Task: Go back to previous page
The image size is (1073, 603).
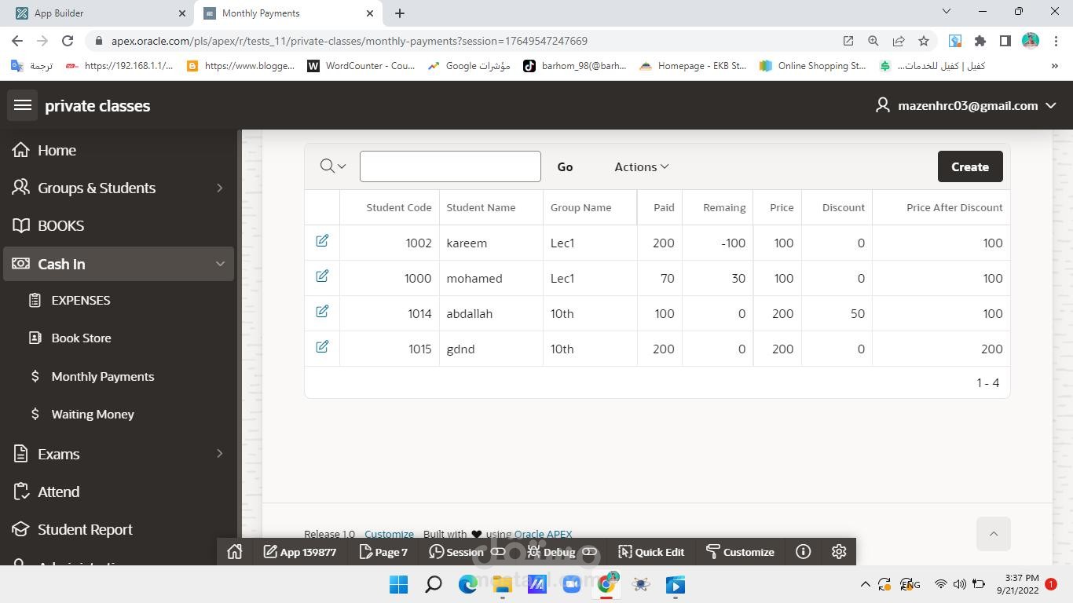Action: point(17,41)
